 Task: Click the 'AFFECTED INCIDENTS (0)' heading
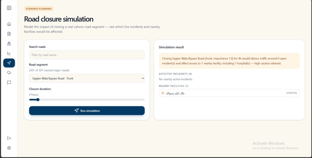coord(175,74)
